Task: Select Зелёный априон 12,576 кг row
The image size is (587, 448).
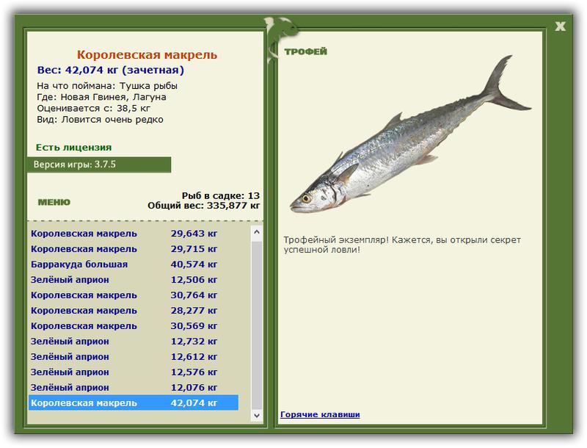Action: pyautogui.click(x=134, y=372)
